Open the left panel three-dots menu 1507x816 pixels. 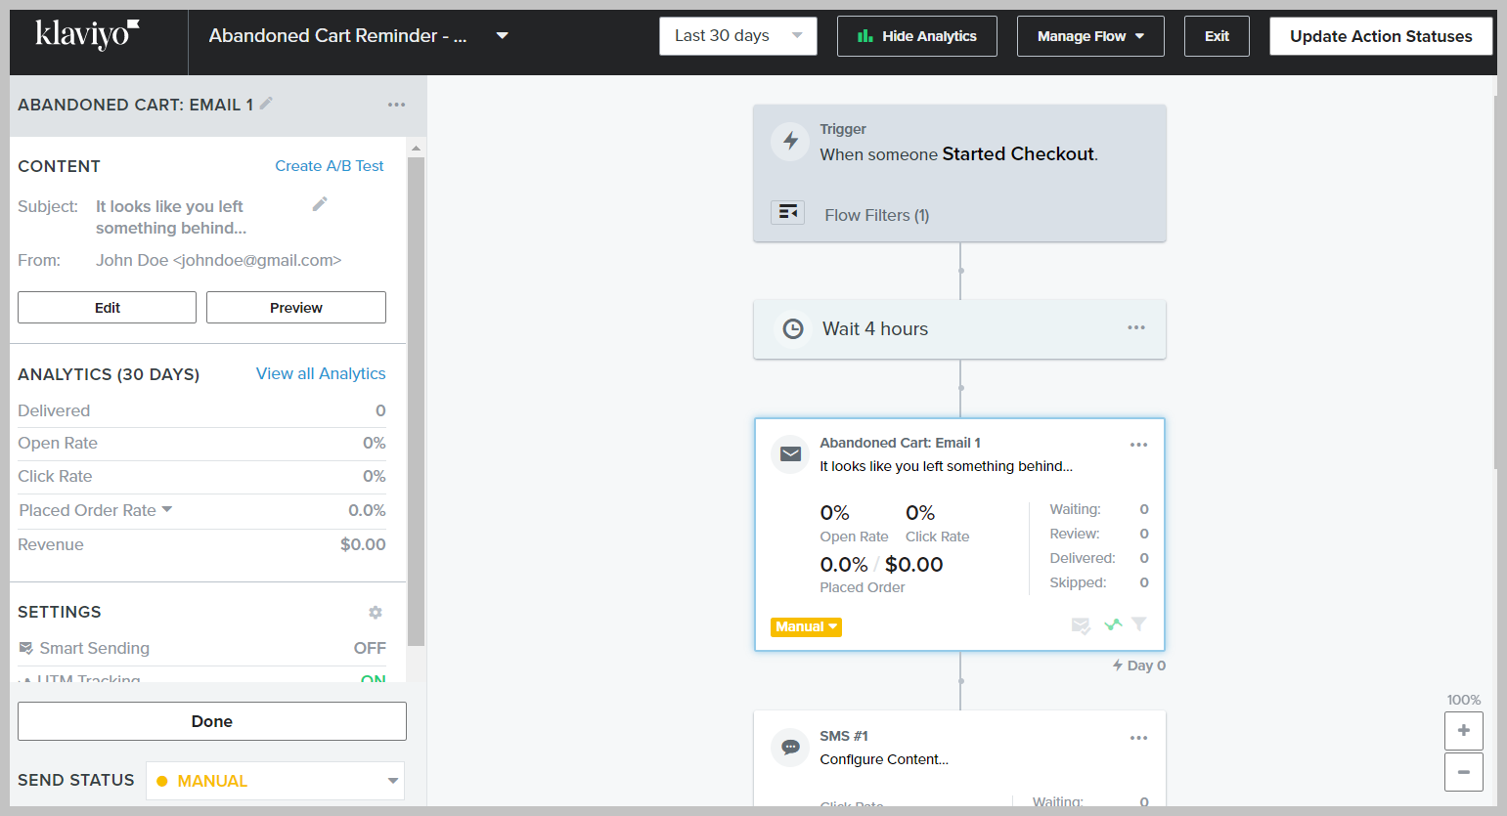click(x=396, y=105)
